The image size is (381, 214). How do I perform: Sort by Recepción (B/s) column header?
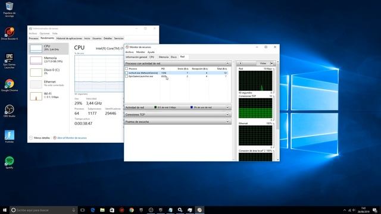pyautogui.click(x=200, y=69)
